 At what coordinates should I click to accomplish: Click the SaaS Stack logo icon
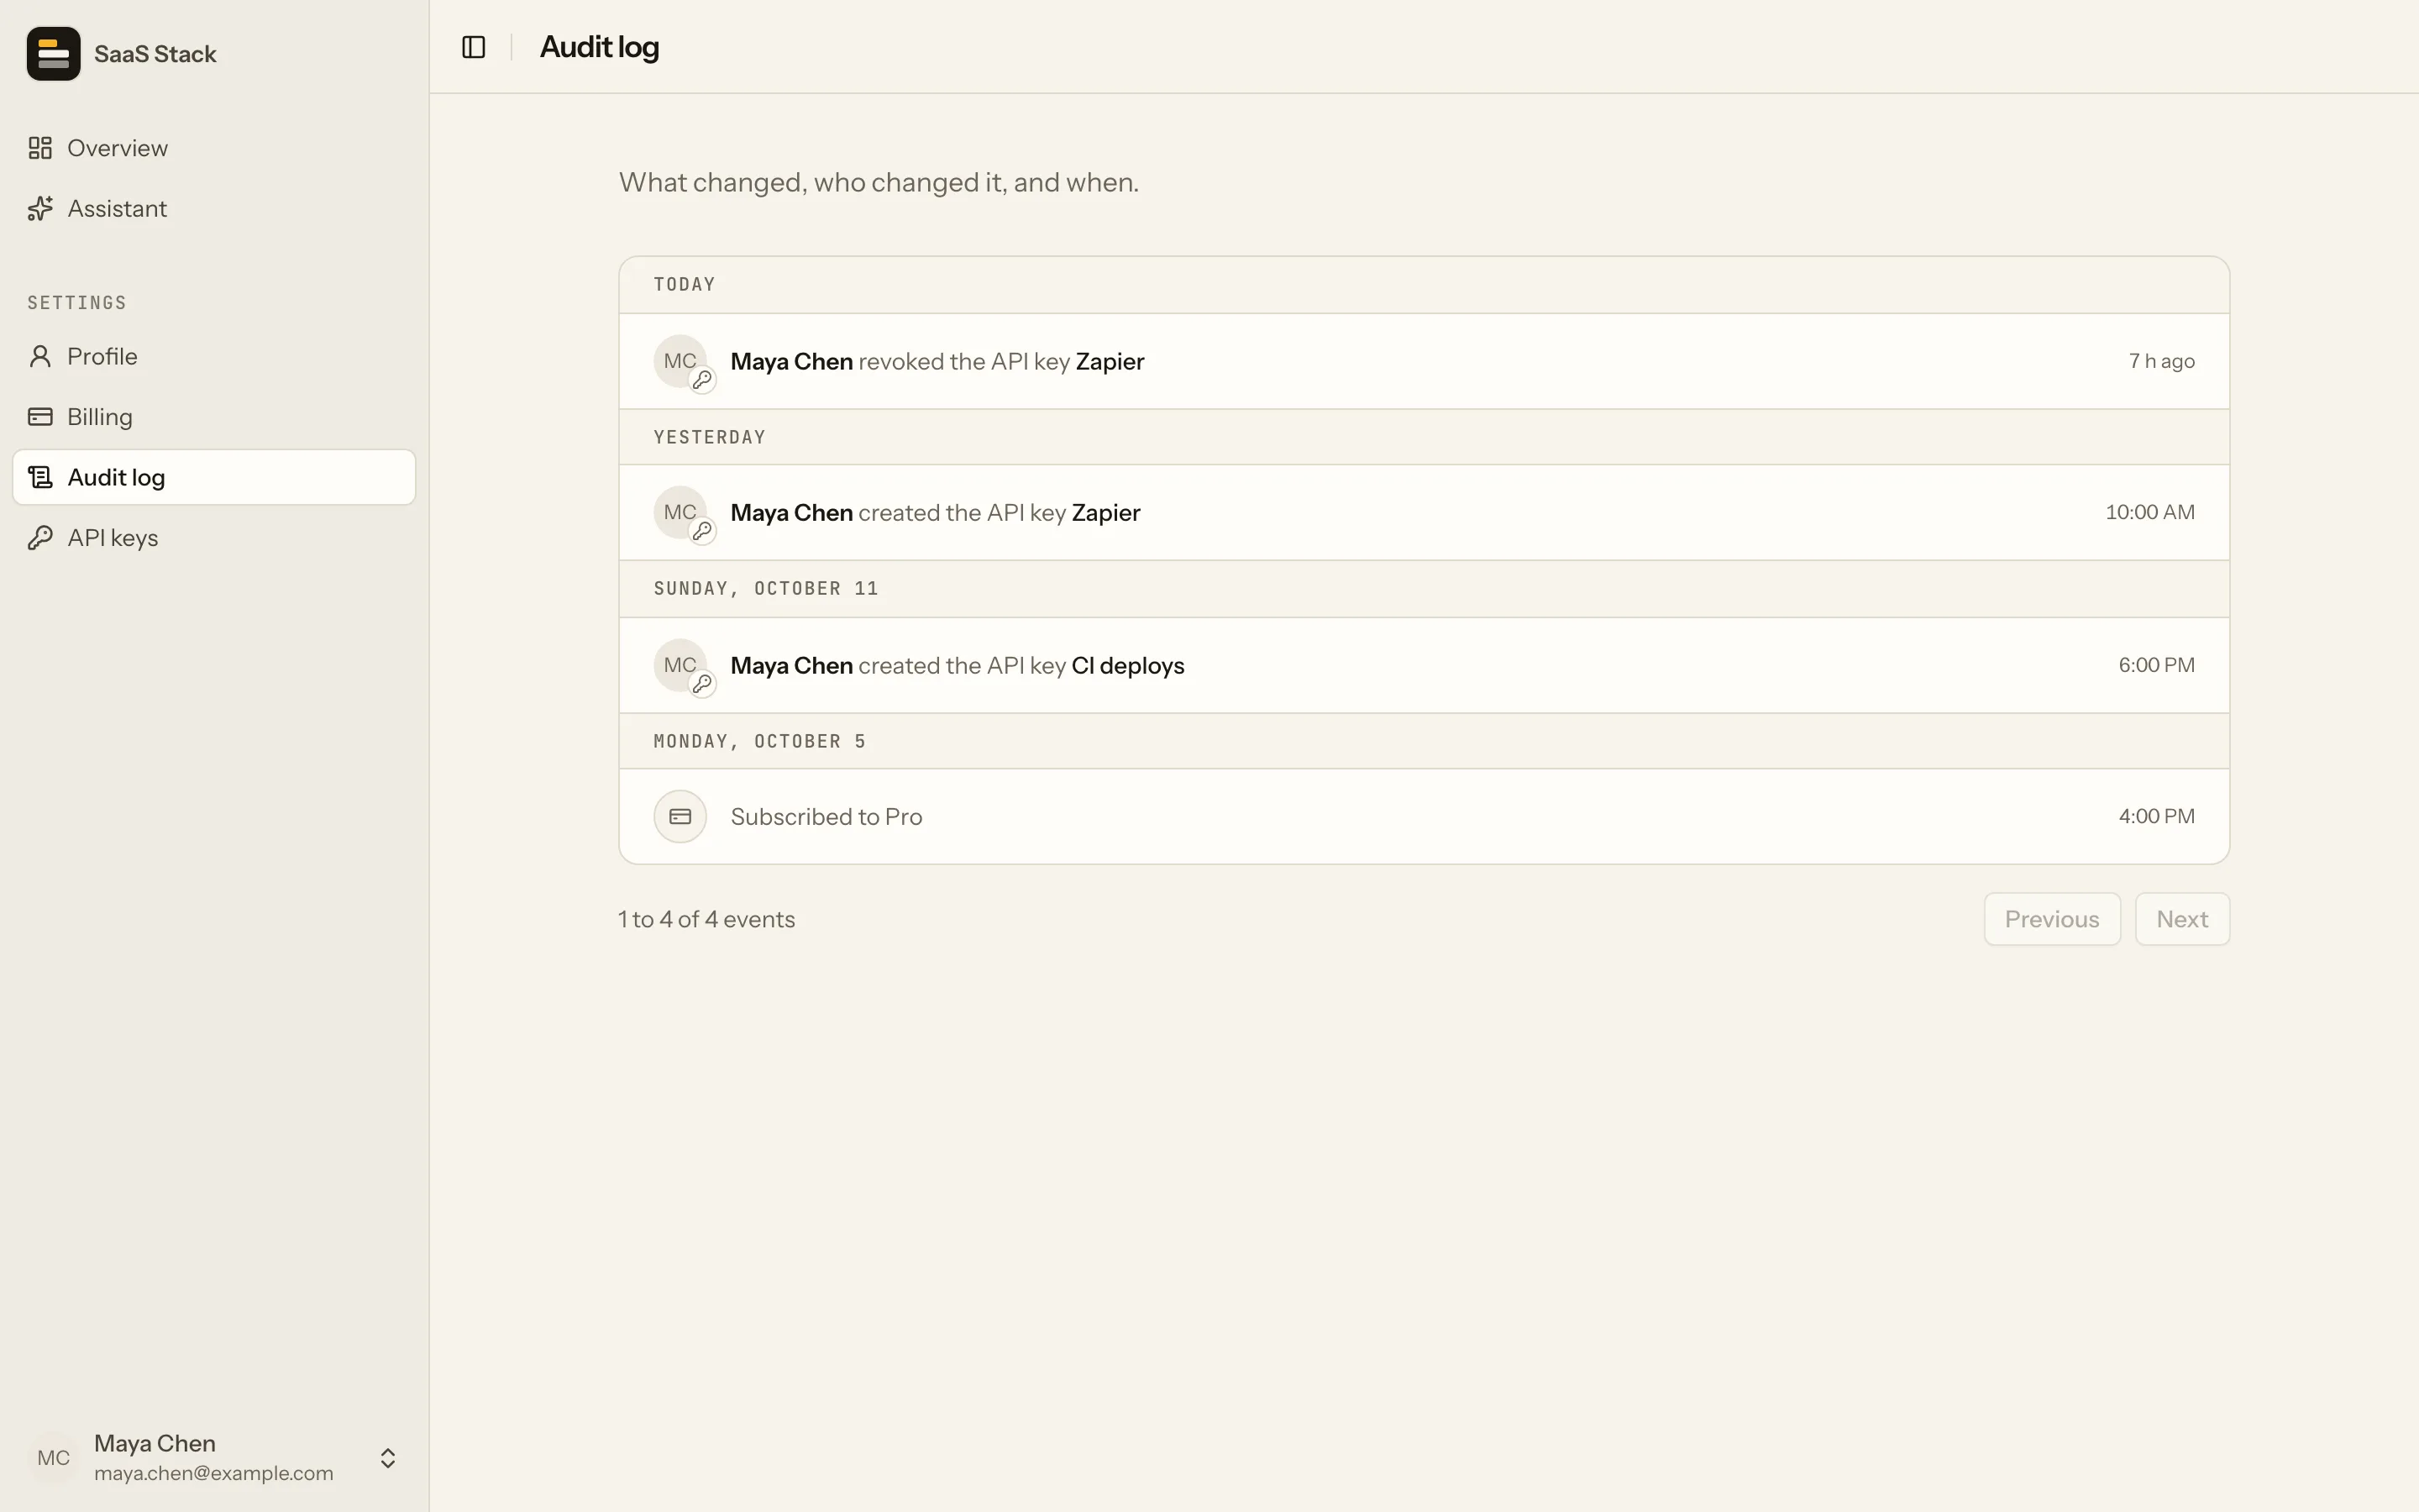click(53, 54)
